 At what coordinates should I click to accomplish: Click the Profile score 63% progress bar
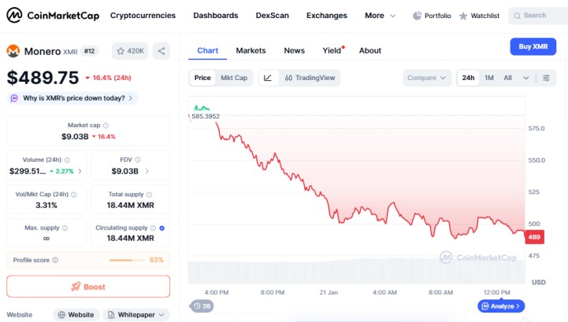click(127, 260)
